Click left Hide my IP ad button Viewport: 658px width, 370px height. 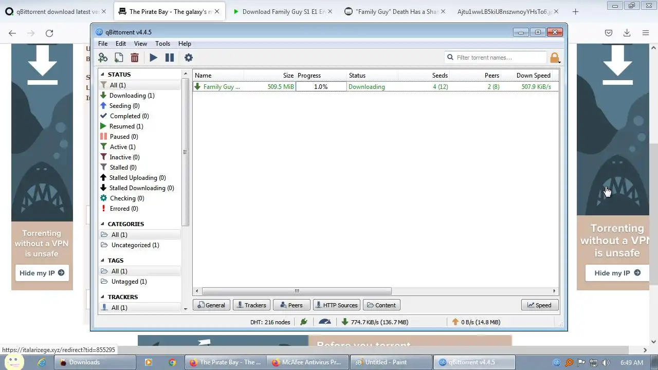(42, 273)
